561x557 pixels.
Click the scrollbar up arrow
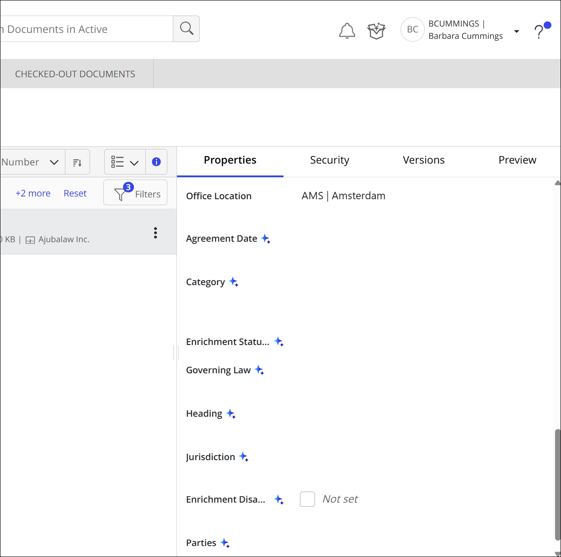557,183
